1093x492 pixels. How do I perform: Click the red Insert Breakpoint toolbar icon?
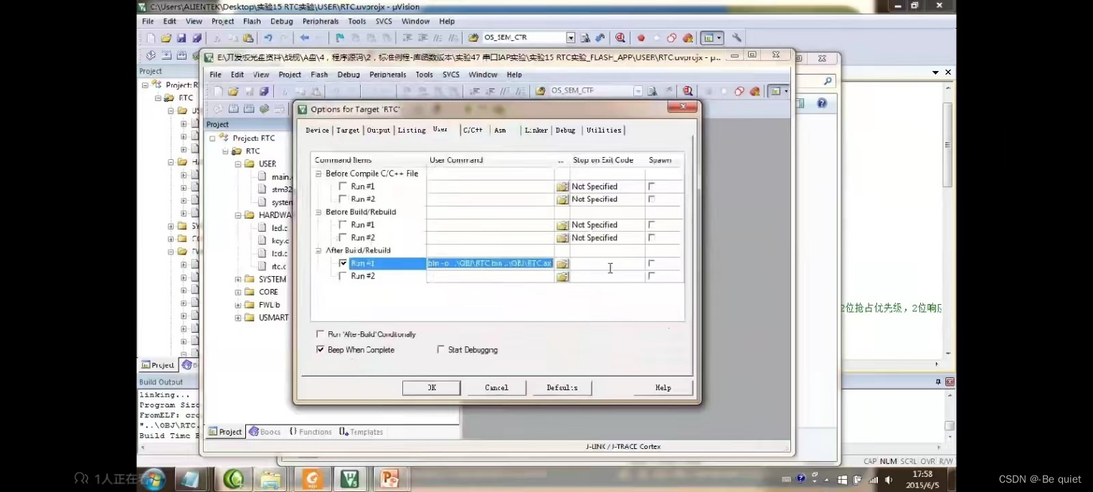tap(640, 37)
